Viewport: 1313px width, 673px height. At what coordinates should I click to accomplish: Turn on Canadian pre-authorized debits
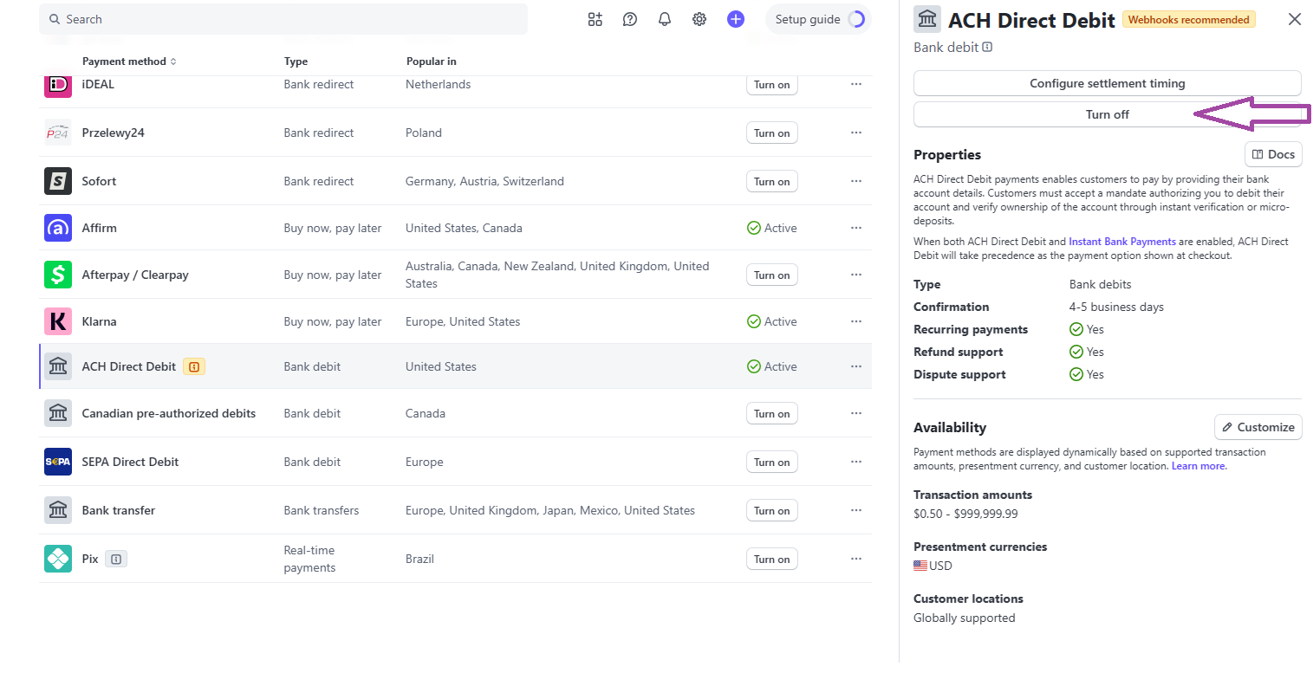click(x=771, y=414)
